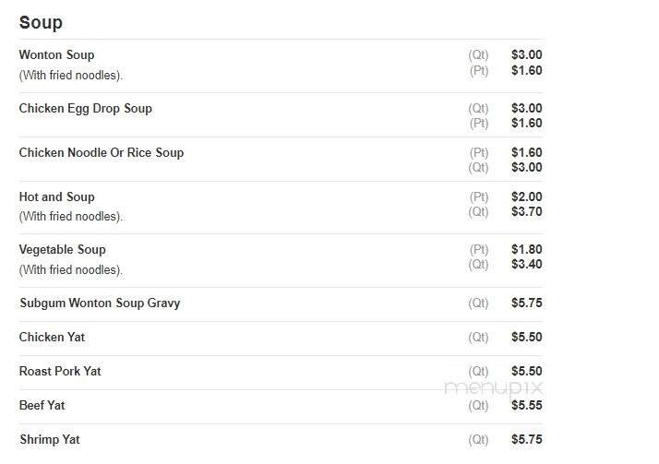This screenshot has height=464, width=659.
Task: Click the $1.80 pint price for Vegetable Soup
Action: point(526,250)
